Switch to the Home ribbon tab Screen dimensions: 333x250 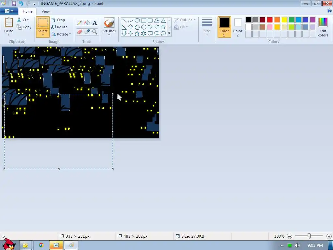pyautogui.click(x=28, y=11)
